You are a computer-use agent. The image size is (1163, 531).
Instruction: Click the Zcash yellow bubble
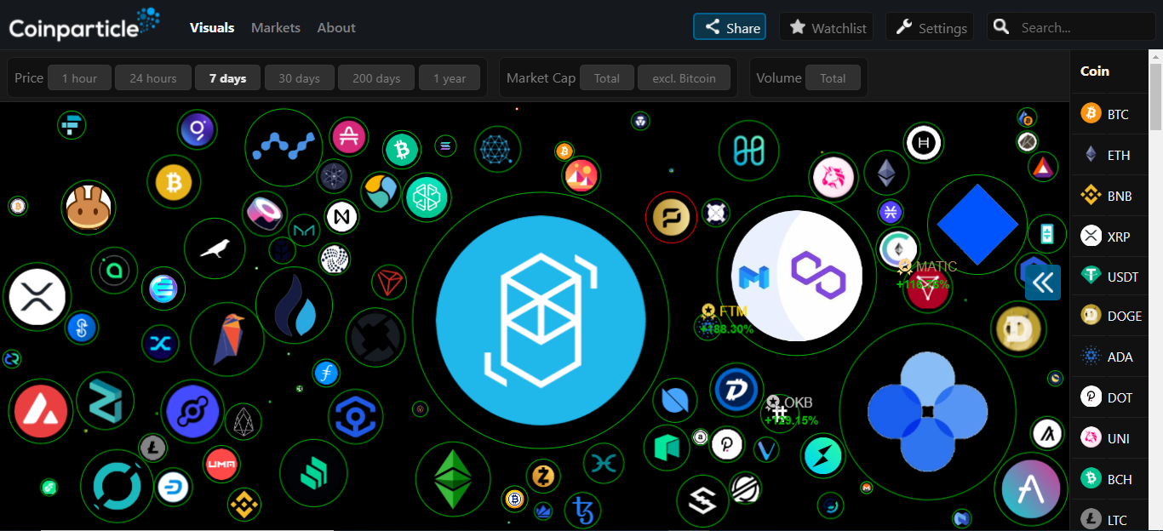(x=542, y=476)
